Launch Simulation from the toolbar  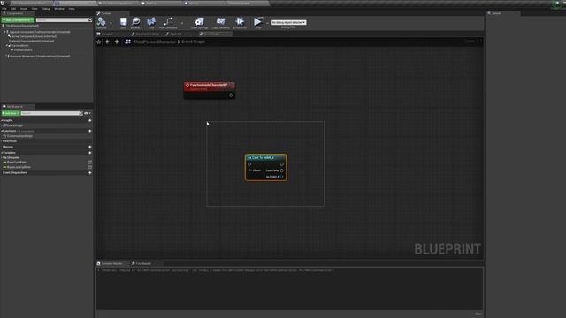point(240,22)
